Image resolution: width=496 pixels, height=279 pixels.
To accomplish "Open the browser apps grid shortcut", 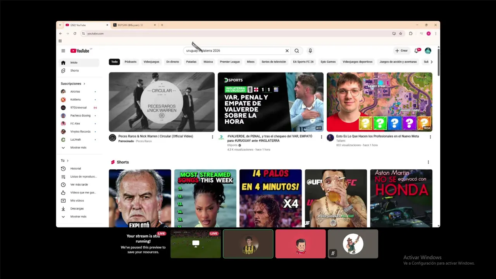I will (60, 41).
